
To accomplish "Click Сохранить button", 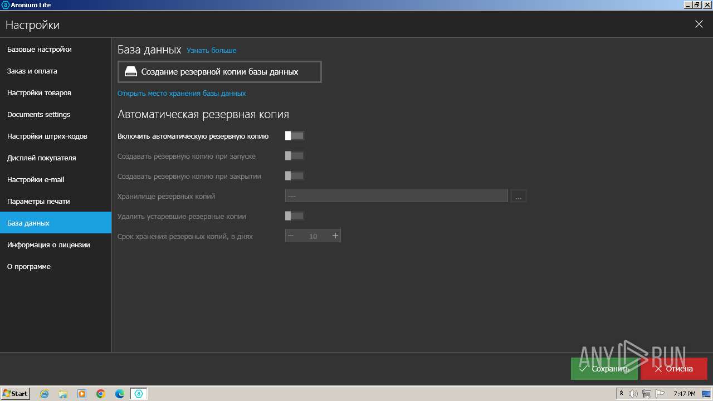I will [604, 369].
